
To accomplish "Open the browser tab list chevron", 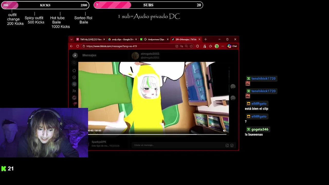I will click(71, 39).
